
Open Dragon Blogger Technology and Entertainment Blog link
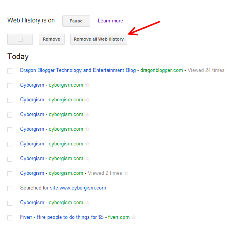click(78, 70)
